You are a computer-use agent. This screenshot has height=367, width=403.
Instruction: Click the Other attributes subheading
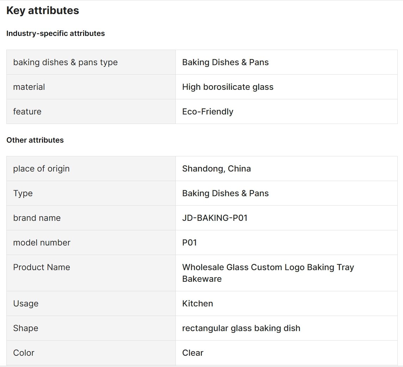35,140
